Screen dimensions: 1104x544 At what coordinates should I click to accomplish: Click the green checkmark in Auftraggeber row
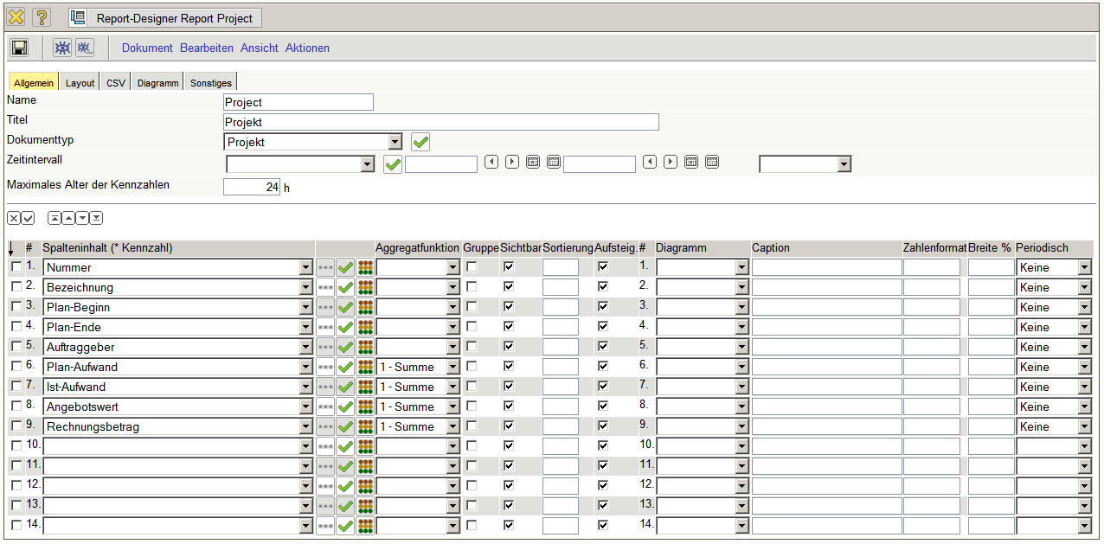pyautogui.click(x=345, y=348)
